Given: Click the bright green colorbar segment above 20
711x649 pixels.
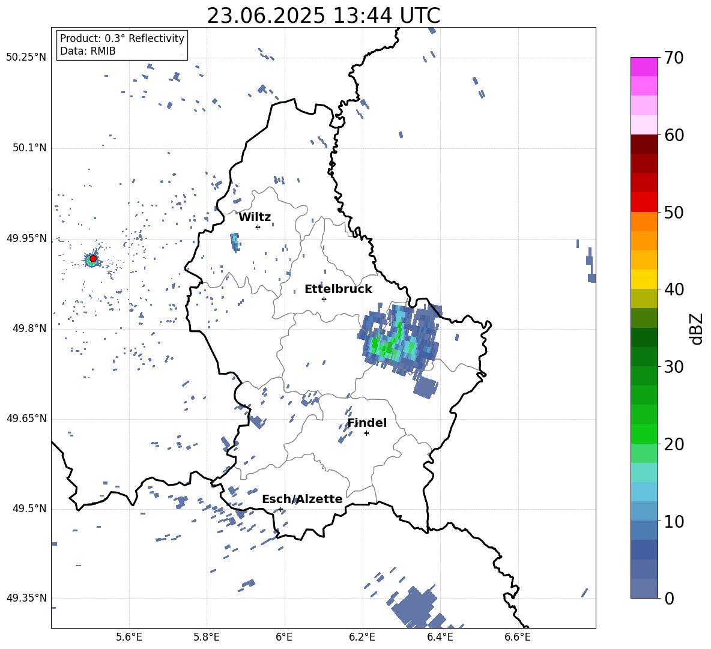Looking at the screenshot, I should (644, 433).
